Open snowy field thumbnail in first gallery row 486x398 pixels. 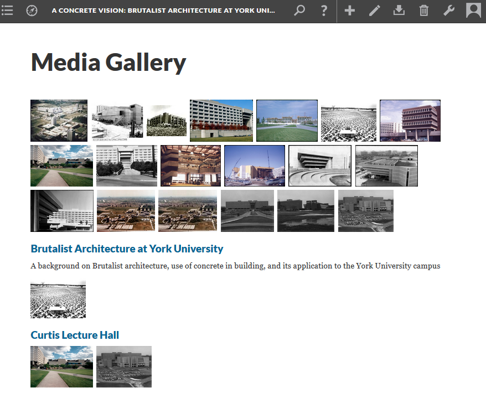[x=349, y=123]
